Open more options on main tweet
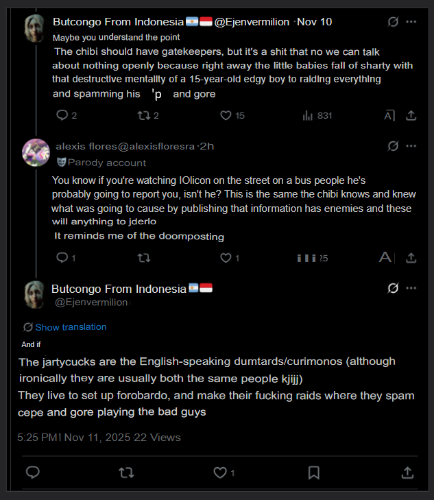The width and height of the screenshot is (434, 500). click(x=411, y=289)
